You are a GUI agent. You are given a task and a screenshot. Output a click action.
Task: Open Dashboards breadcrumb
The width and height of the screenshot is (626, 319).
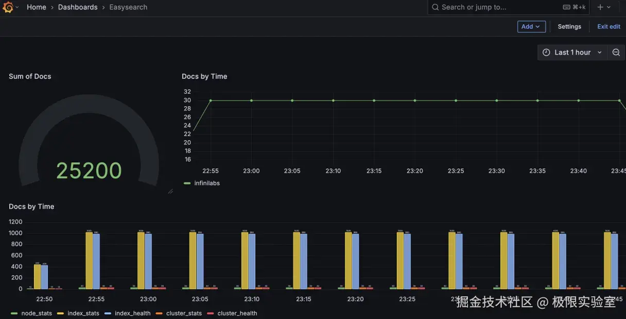click(78, 7)
